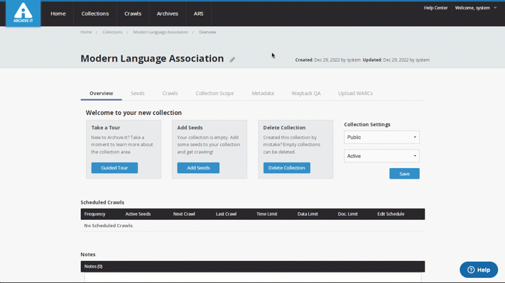Save the collection settings
This screenshot has height=283, width=505.
point(404,174)
